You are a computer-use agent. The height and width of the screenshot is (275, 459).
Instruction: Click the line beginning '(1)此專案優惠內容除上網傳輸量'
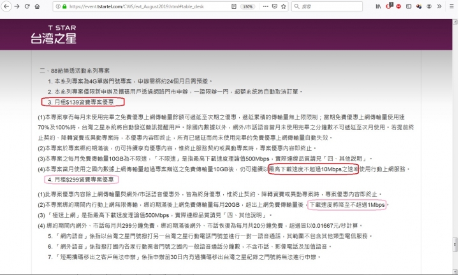coord(210,194)
